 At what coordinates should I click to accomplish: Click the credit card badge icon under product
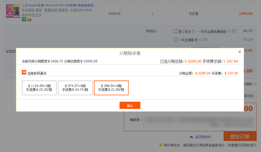click(29, 20)
